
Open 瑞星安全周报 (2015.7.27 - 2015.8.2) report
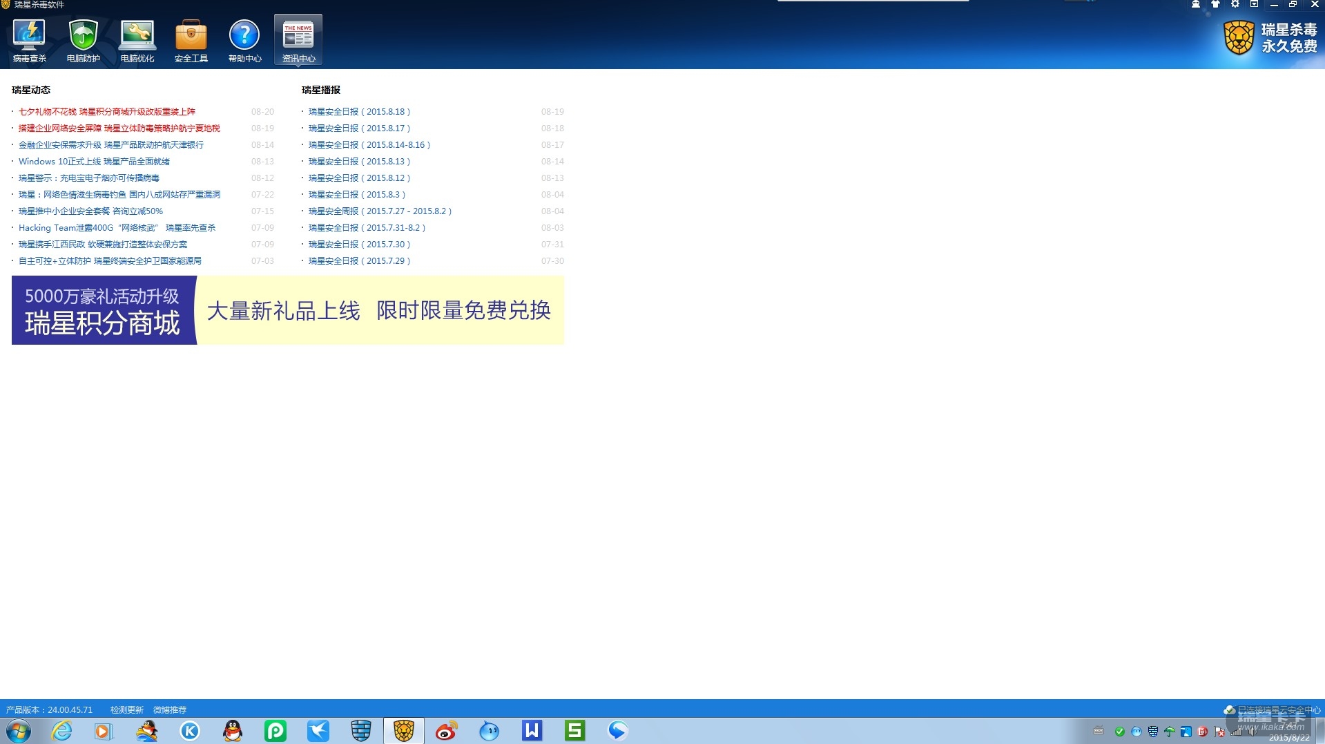coord(380,211)
